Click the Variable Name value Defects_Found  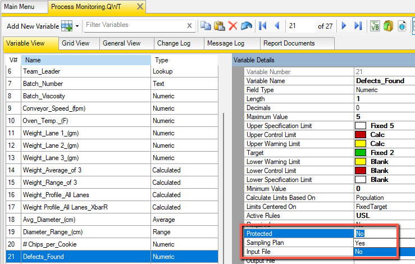(380, 81)
